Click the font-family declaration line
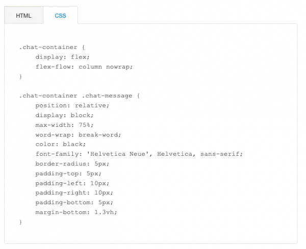The height and width of the screenshot is (249, 306). pos(139,154)
